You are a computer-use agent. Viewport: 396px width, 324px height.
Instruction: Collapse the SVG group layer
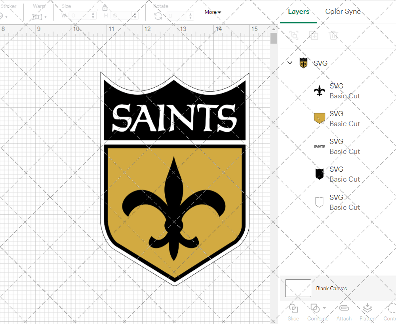[290, 63]
